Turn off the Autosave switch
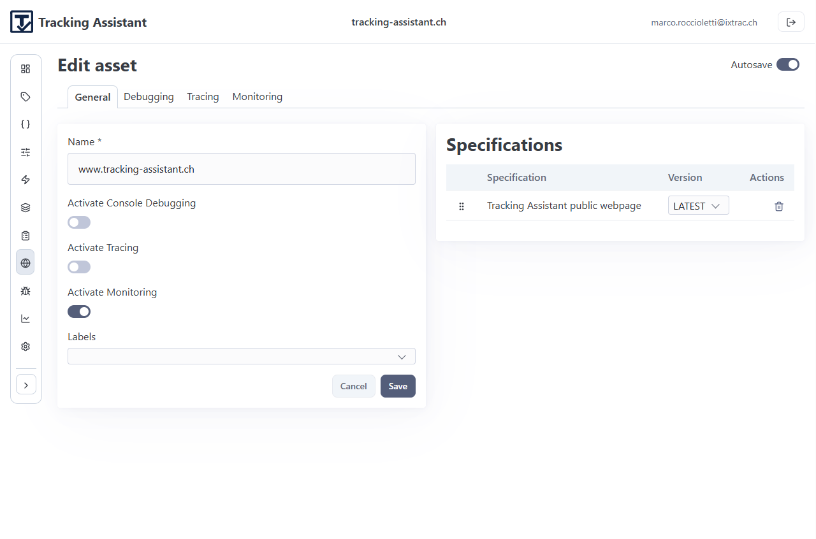This screenshot has height=539, width=816. (787, 64)
